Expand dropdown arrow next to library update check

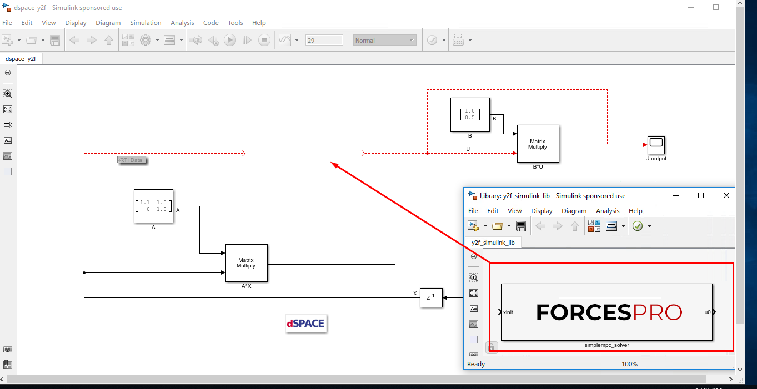pos(649,226)
